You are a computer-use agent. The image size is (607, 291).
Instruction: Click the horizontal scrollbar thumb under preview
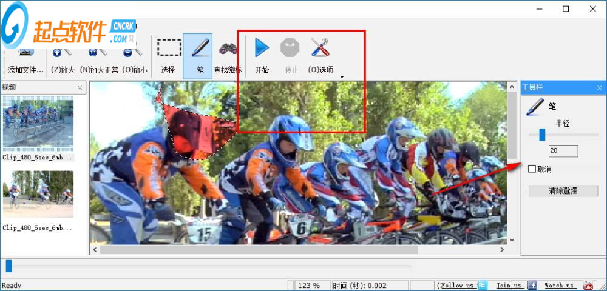259,250
